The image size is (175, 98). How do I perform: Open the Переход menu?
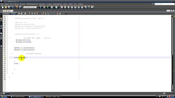point(16,4)
